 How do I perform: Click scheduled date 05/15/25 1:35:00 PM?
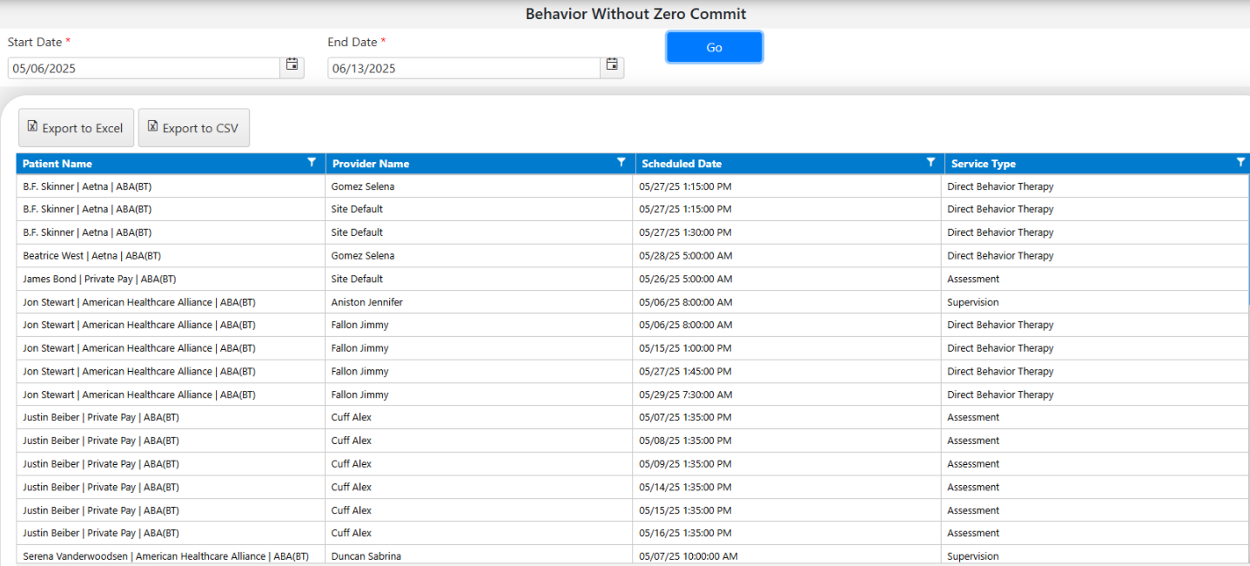(685, 510)
